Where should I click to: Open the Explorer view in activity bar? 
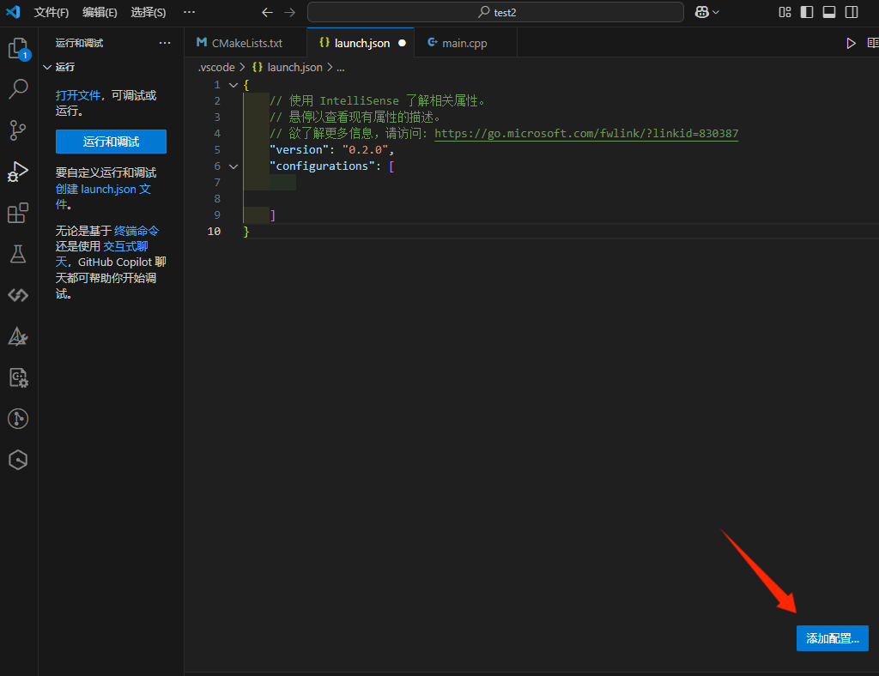click(18, 49)
